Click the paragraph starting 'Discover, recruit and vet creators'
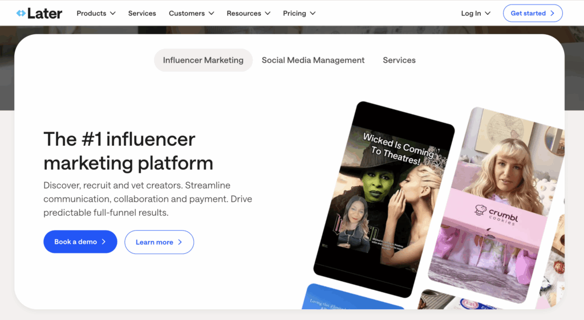584x320 pixels. pos(148,199)
